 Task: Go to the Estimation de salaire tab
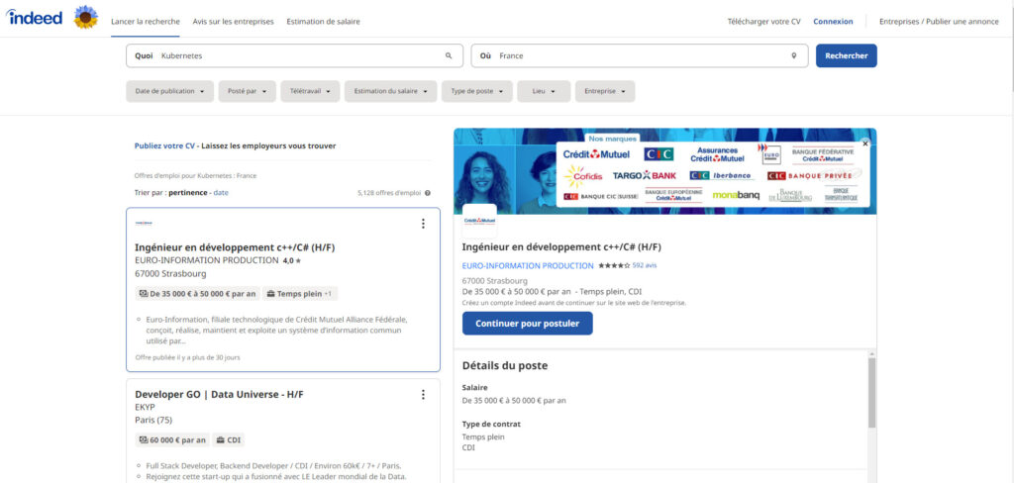pos(324,21)
